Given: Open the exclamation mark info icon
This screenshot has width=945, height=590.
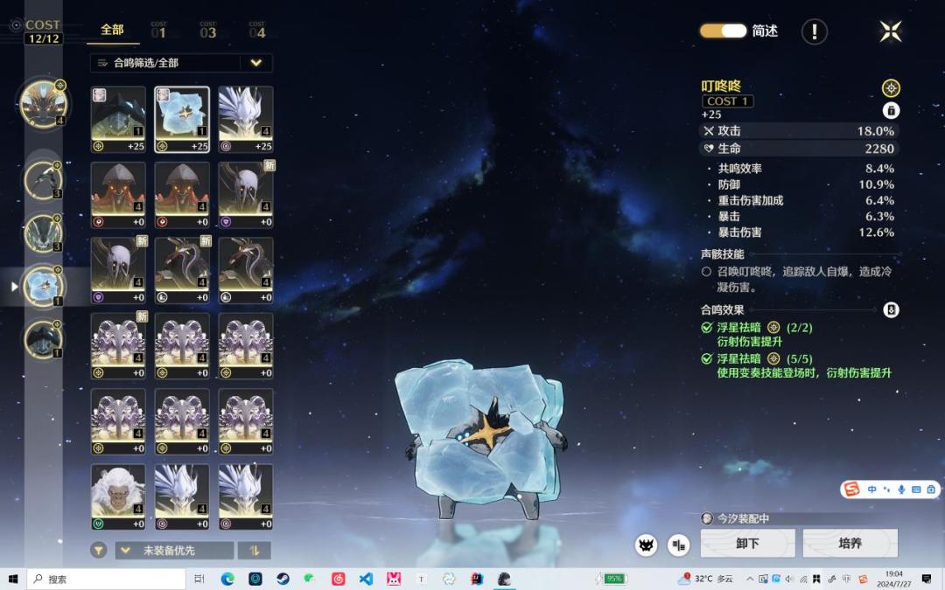Looking at the screenshot, I should (x=815, y=31).
